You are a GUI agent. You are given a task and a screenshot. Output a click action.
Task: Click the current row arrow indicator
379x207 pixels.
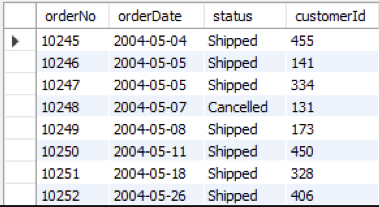click(x=15, y=41)
